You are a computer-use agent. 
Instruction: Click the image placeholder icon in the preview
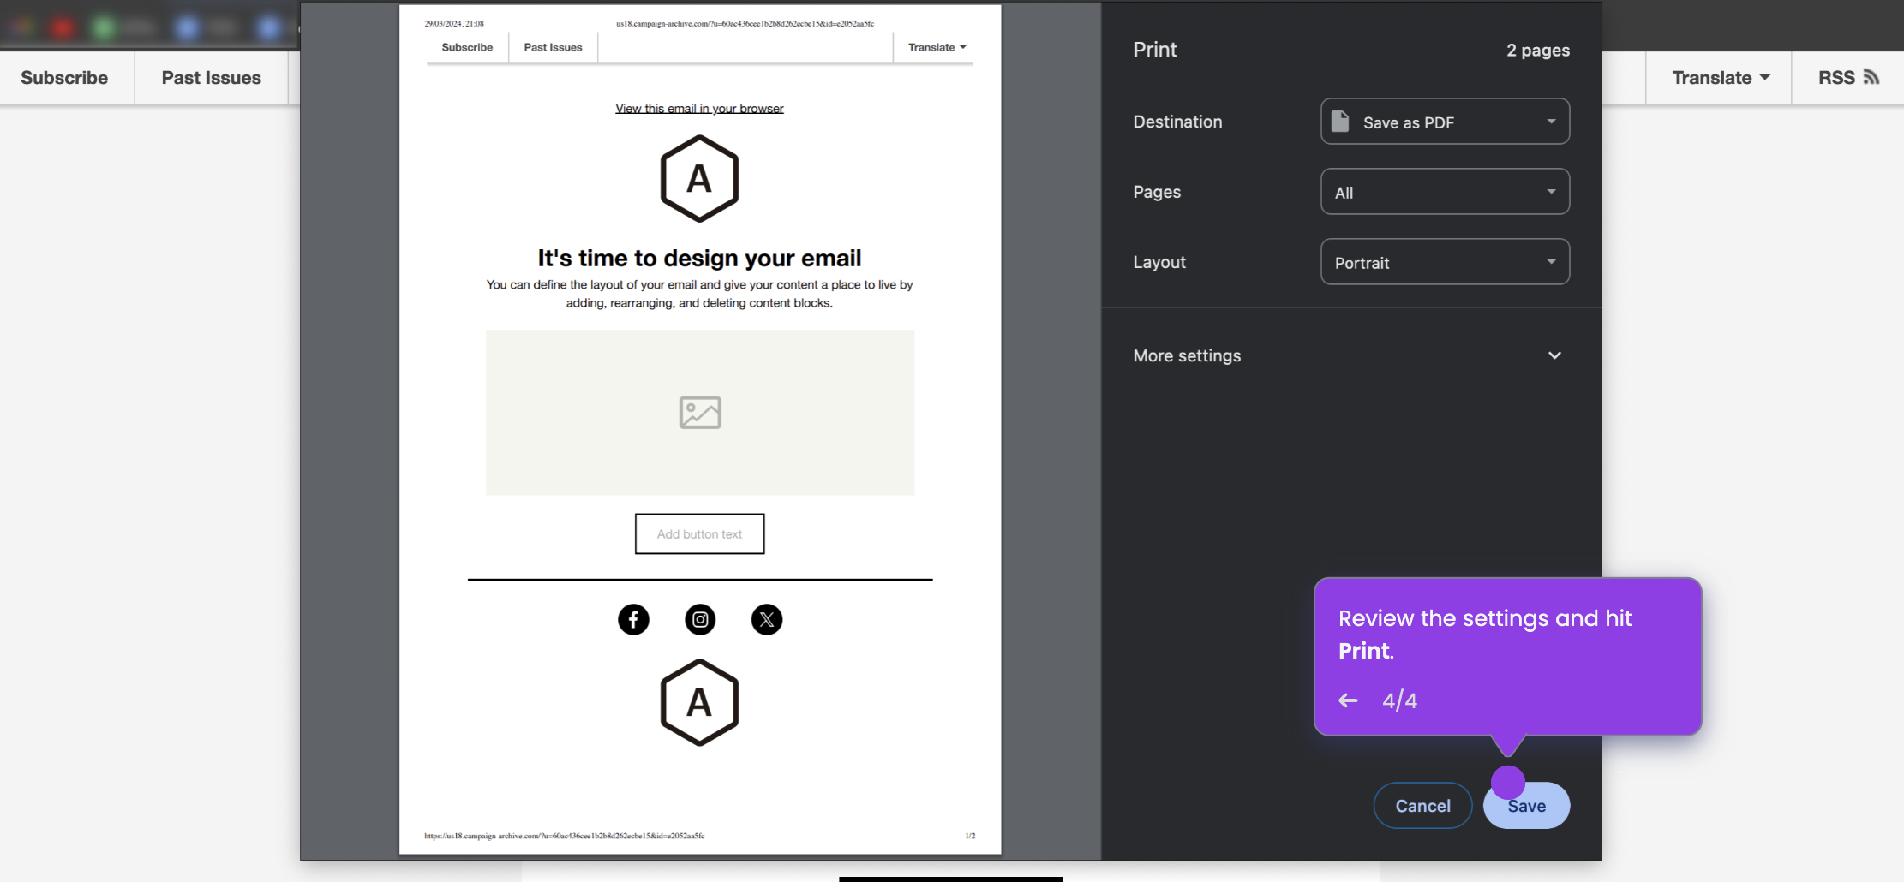point(699,413)
